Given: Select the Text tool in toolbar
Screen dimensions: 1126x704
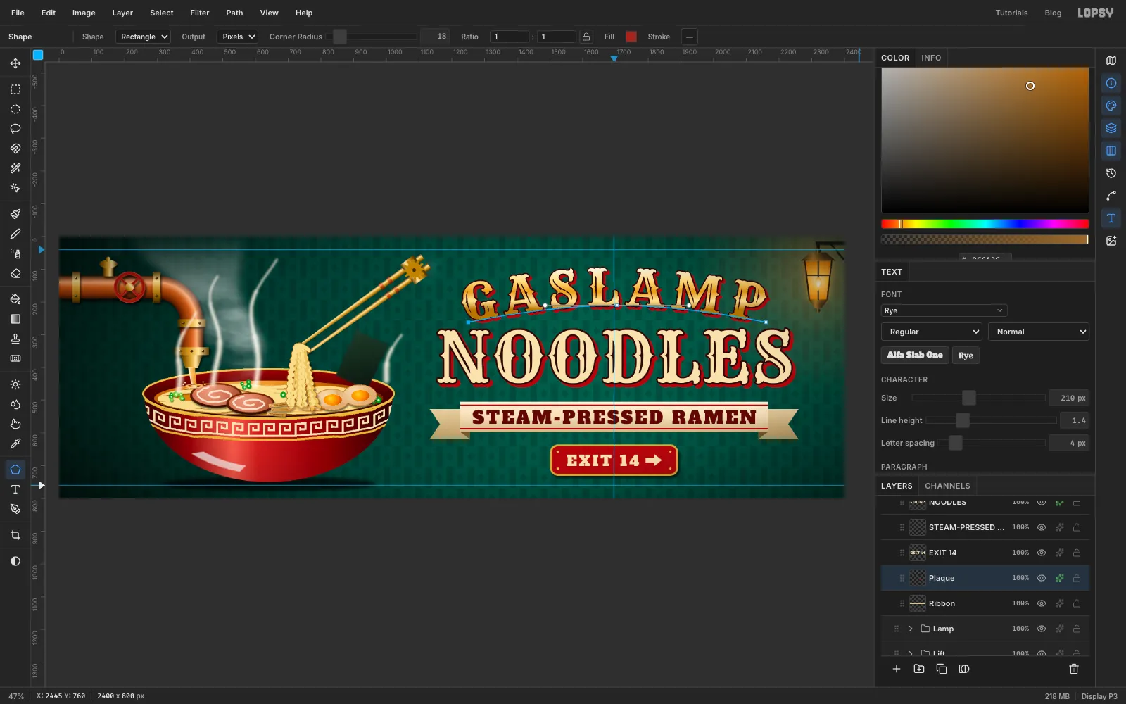Looking at the screenshot, I should tap(15, 489).
